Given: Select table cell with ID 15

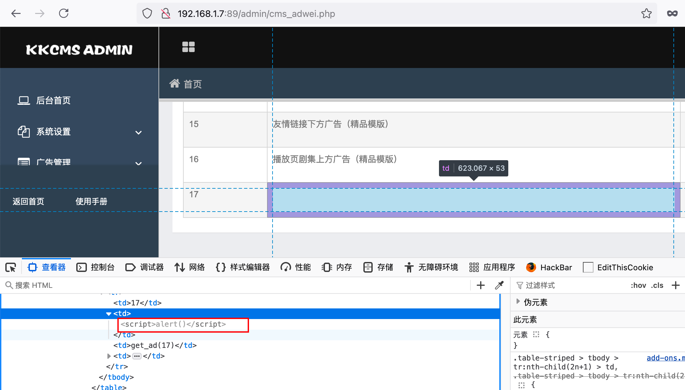Looking at the screenshot, I should 225,130.
